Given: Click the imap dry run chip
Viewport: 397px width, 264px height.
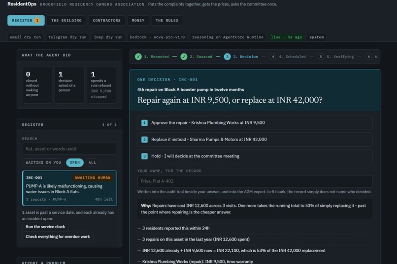Looking at the screenshot, I should 108,37.
